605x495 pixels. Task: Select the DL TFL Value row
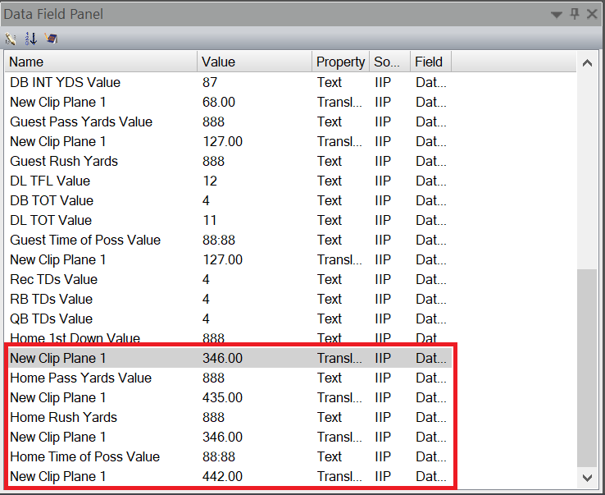(x=50, y=181)
